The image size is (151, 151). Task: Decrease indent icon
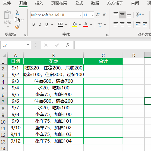(x=138, y=24)
